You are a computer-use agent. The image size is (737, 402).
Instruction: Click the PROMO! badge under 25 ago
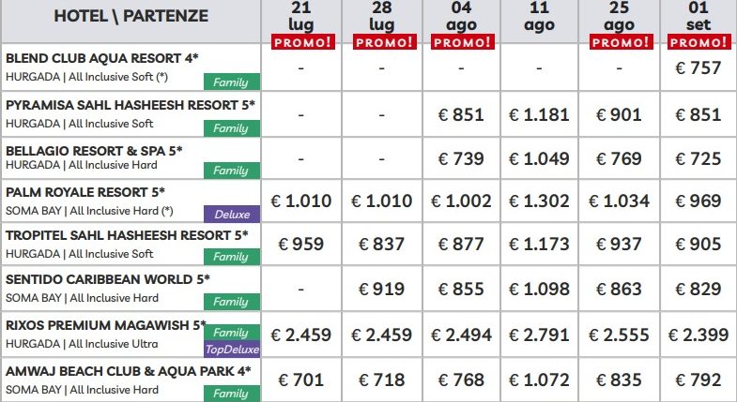pyautogui.click(x=622, y=42)
